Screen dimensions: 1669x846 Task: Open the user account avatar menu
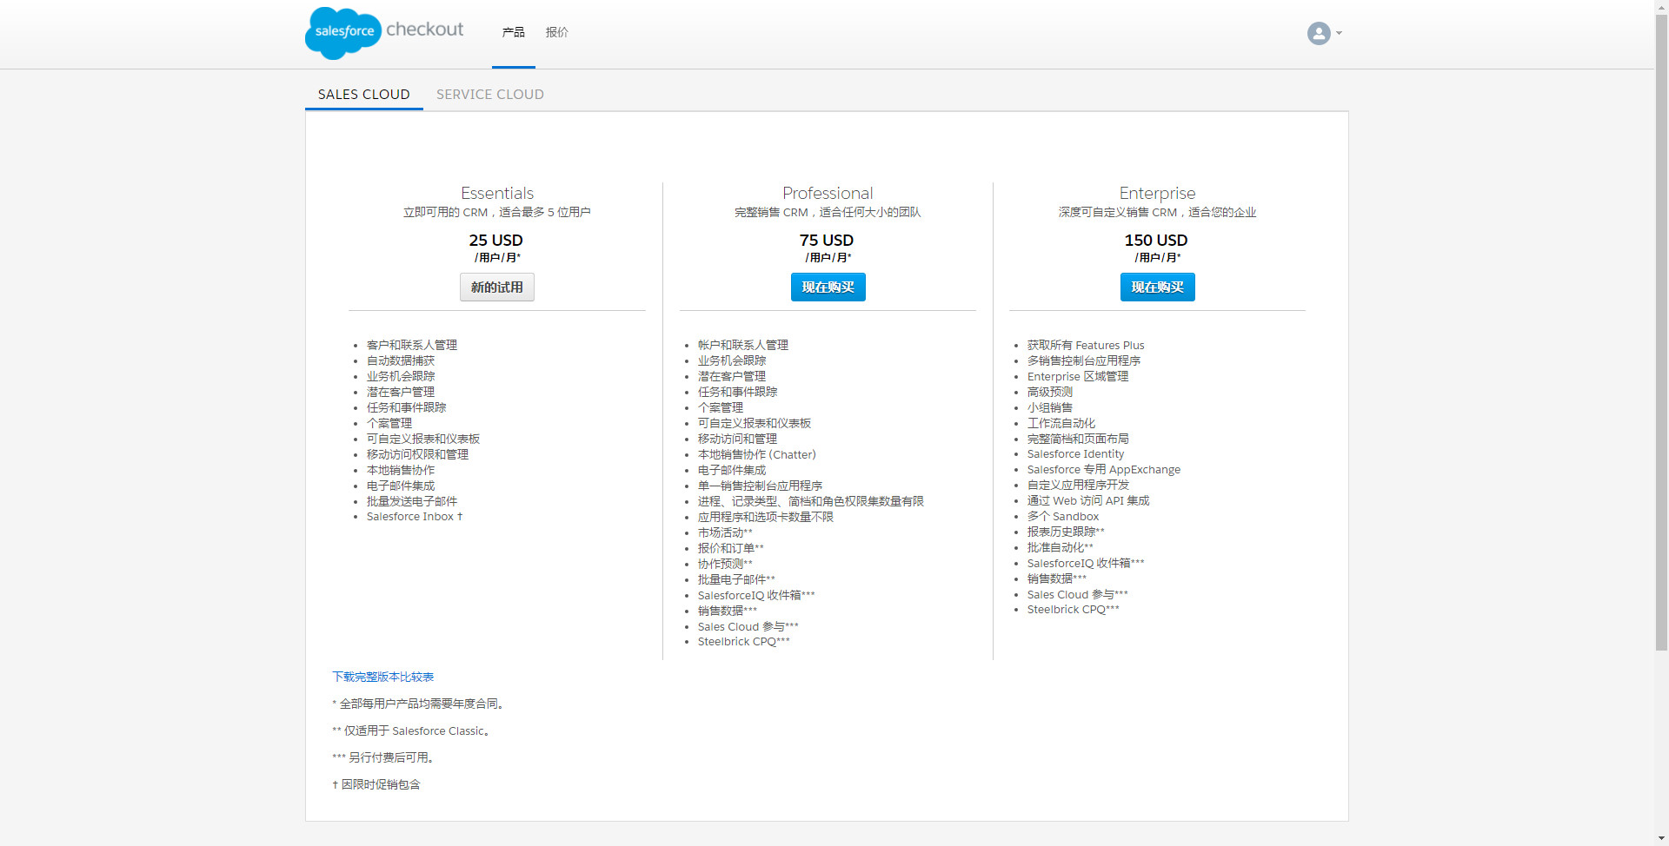[x=1319, y=33]
